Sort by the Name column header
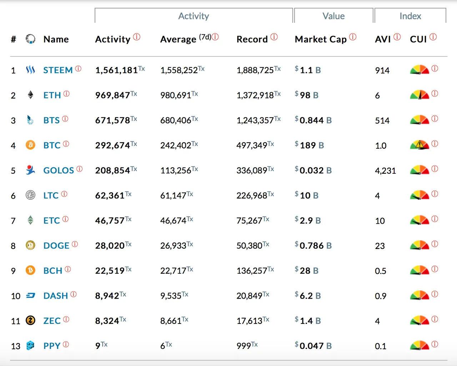 56,39
